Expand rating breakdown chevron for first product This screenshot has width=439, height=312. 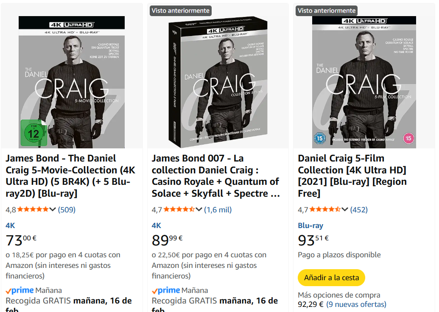(x=53, y=209)
